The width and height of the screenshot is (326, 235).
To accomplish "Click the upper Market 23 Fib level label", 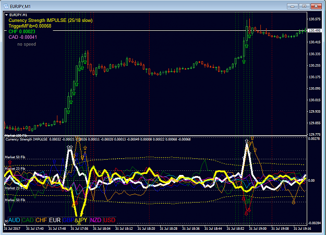I will pyautogui.click(x=15, y=169).
